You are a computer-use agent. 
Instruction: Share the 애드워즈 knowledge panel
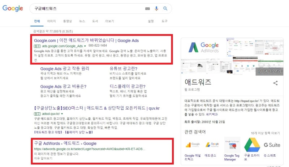click(275, 83)
